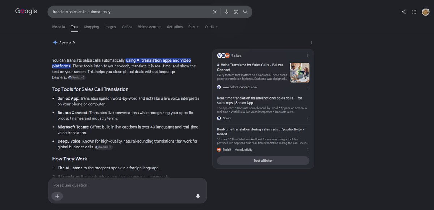Click the belora-connect favicon icon
434x210 pixels.
click(219, 87)
